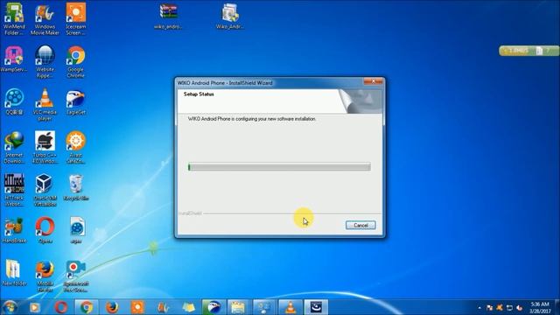This screenshot has width=560, height=315.
Task: Launch Firefox from the taskbar
Action: point(112,307)
